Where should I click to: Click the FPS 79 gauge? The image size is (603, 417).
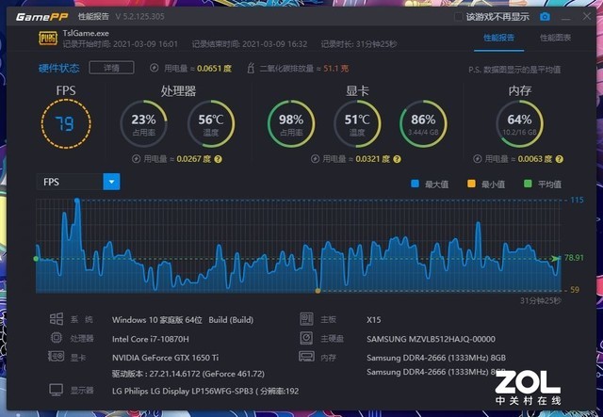[x=66, y=123]
